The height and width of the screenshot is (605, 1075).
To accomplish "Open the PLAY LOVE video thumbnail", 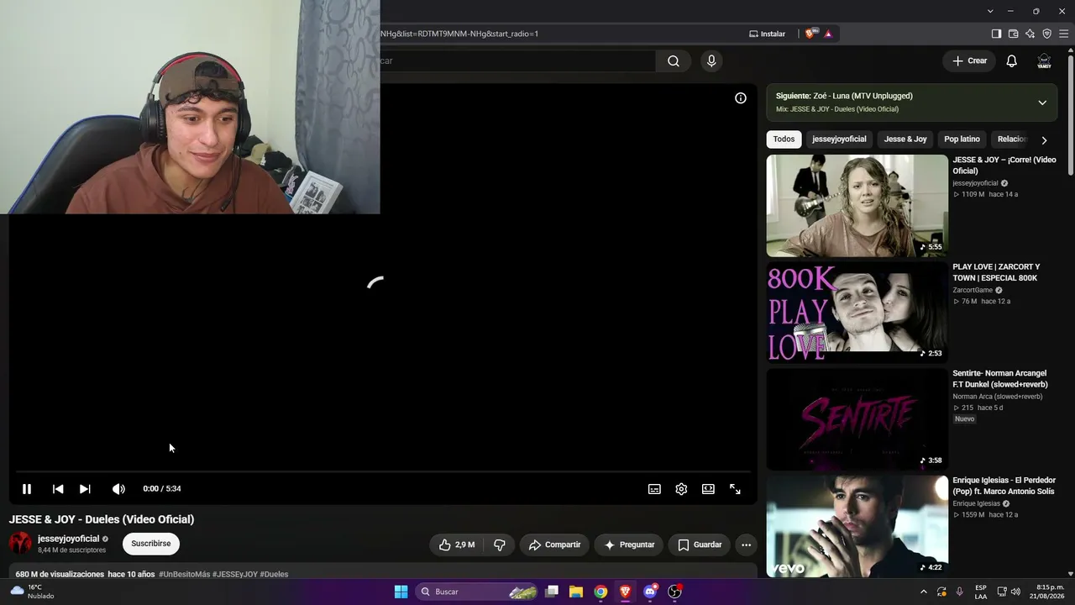I will [x=857, y=313].
